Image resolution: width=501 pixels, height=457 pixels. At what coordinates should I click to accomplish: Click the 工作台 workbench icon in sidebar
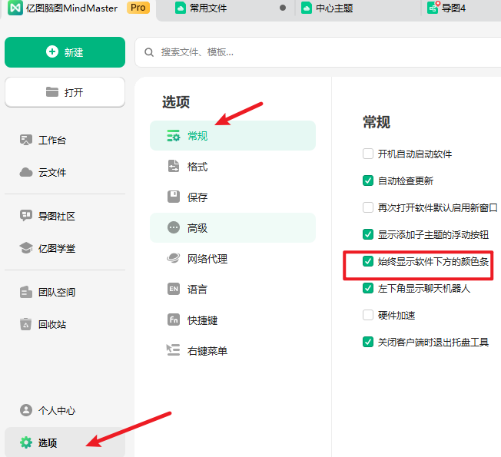click(26, 140)
